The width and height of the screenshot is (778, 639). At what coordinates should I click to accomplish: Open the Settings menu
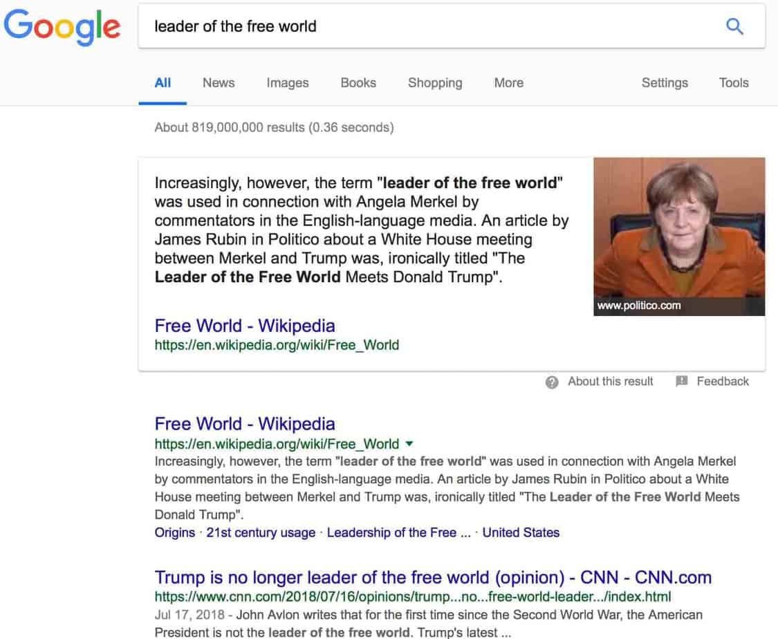click(665, 83)
